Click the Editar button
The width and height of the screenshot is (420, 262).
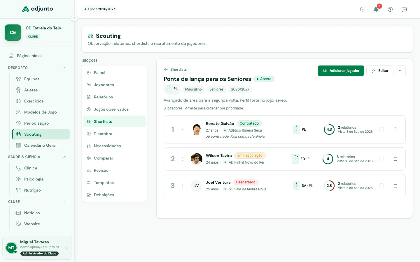click(380, 71)
